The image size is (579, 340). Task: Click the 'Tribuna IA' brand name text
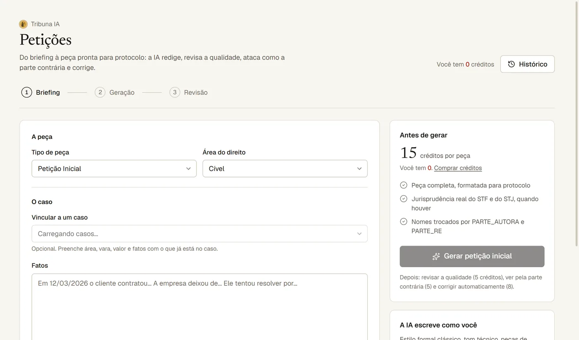[x=45, y=24]
